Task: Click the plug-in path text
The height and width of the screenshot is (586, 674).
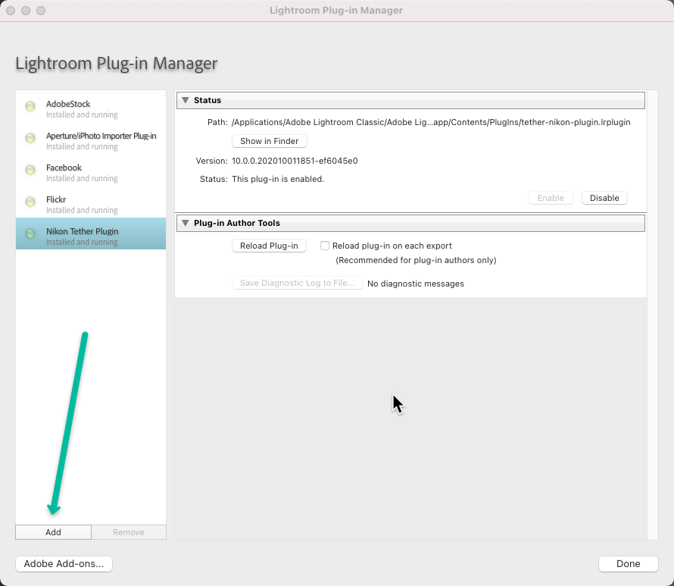Action: [430, 122]
